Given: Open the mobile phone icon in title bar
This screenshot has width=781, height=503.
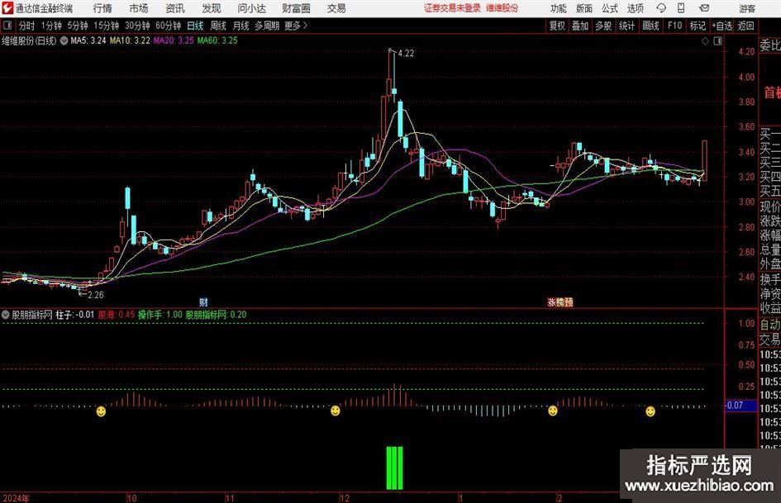Looking at the screenshot, I should (x=681, y=8).
